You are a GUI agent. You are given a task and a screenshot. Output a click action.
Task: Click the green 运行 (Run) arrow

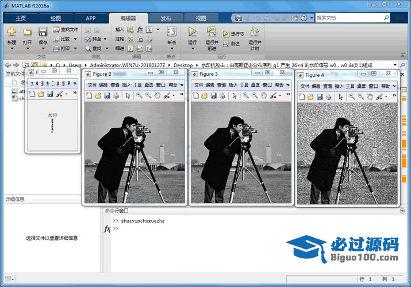[x=192, y=32]
